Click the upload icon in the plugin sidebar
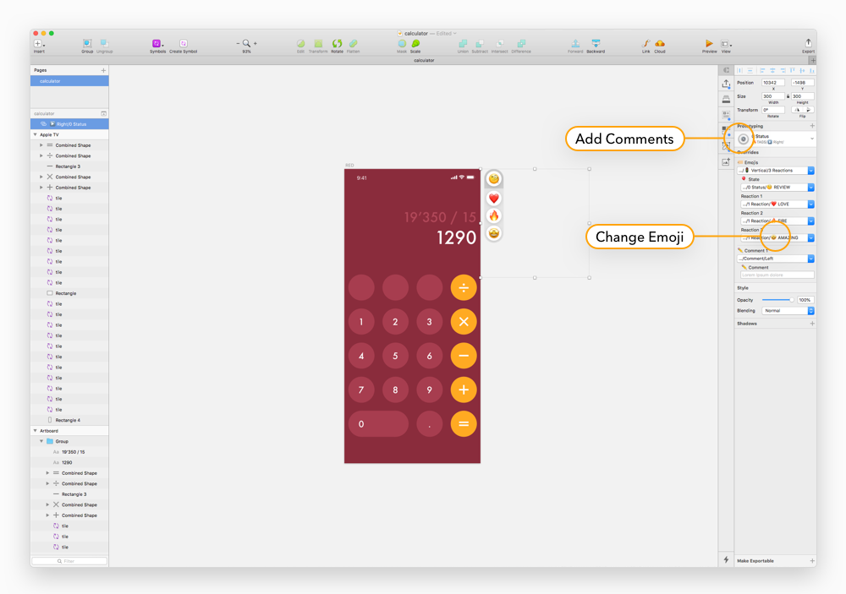The width and height of the screenshot is (846, 594). [726, 84]
